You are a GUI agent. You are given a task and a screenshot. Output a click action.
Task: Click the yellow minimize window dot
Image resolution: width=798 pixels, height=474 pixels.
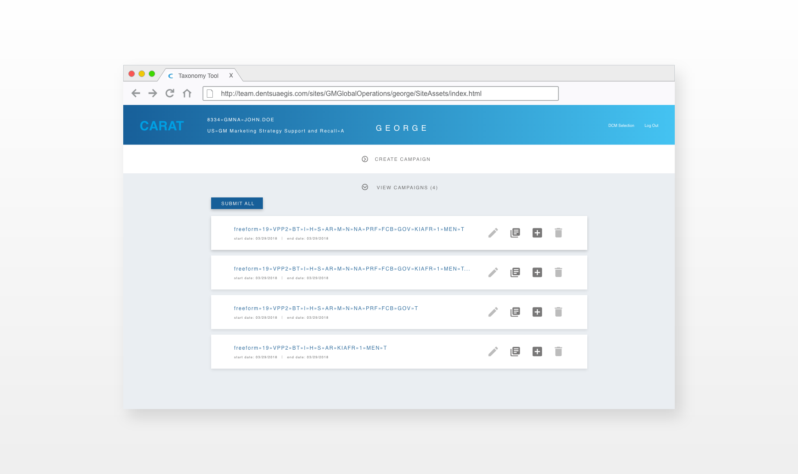(x=142, y=74)
